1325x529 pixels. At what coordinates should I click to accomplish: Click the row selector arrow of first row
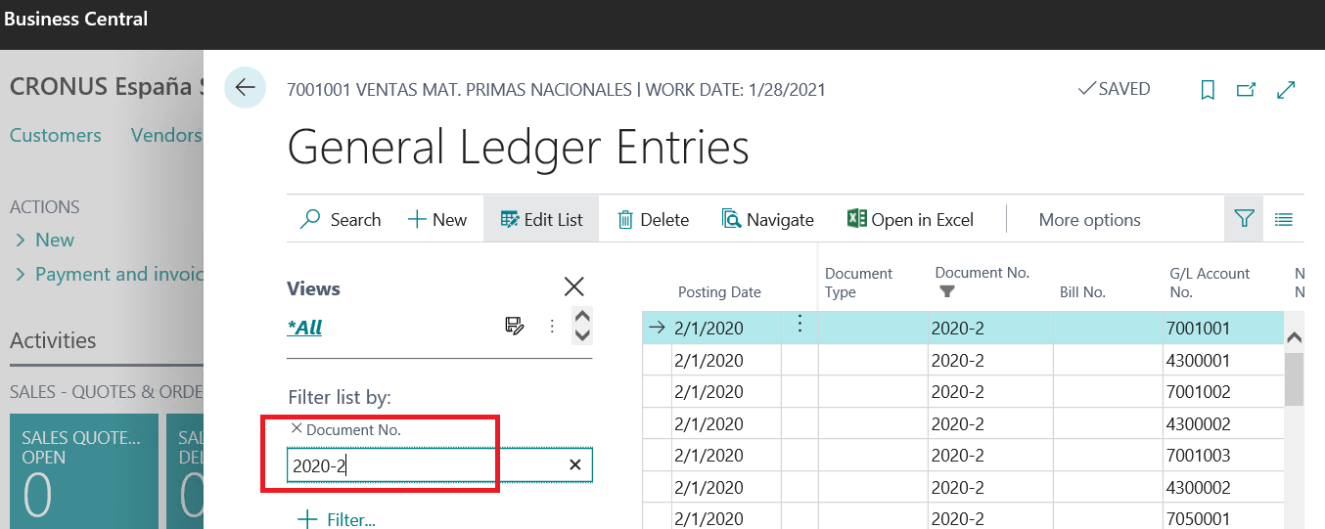pyautogui.click(x=657, y=329)
